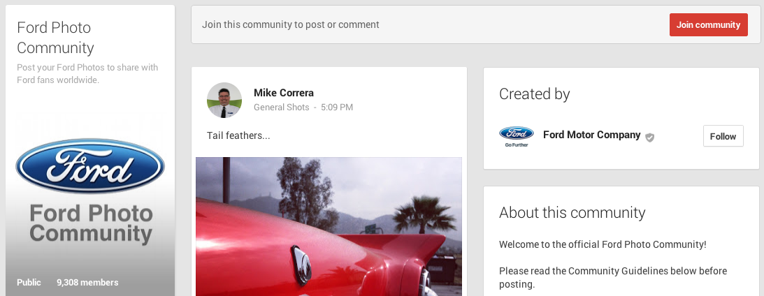This screenshot has width=764, height=296.
Task: Click the 'Created by' heading
Action: [535, 94]
